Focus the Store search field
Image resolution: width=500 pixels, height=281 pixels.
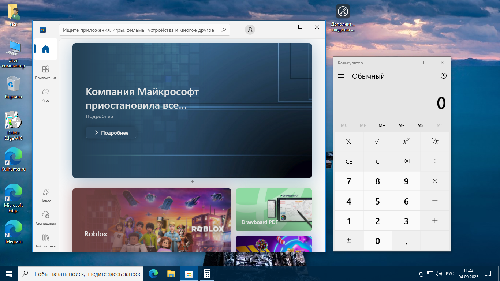(145, 30)
